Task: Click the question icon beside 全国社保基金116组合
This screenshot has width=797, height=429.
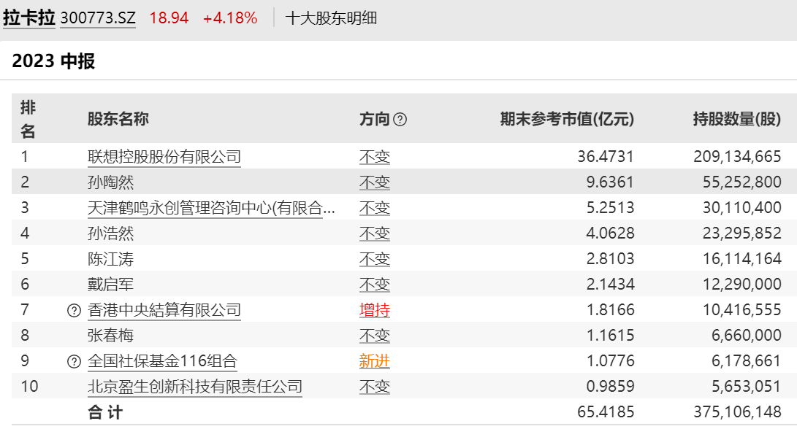Action: (75, 361)
